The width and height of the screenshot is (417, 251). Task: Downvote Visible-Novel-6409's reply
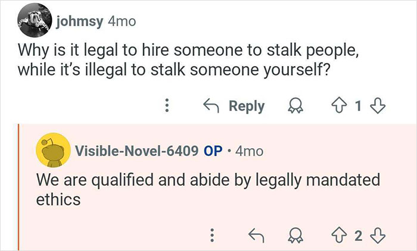pos(378,236)
